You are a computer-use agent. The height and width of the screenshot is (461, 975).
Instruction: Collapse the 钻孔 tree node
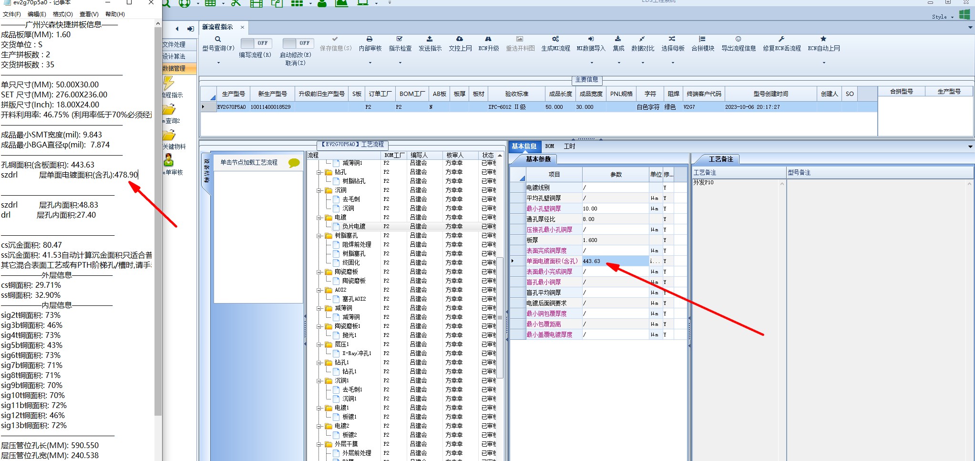point(319,172)
